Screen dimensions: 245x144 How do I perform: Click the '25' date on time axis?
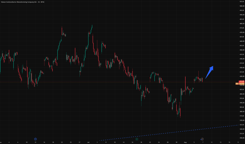tap(71, 142)
